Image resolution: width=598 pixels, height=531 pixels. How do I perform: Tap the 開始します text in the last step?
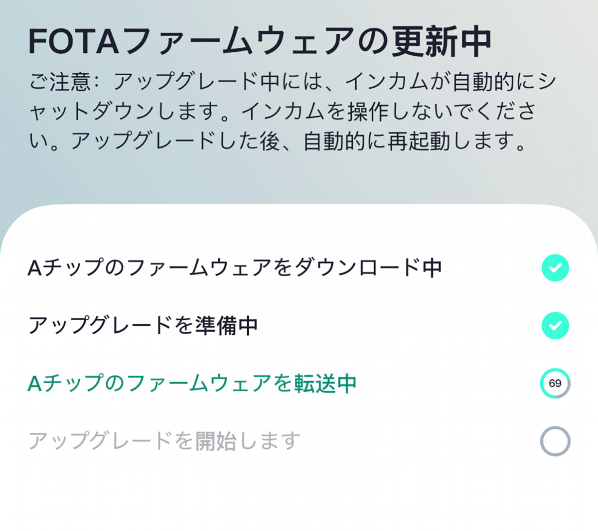tap(248, 441)
